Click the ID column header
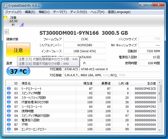The height and width of the screenshot is (139, 168). [x=16, y=83]
